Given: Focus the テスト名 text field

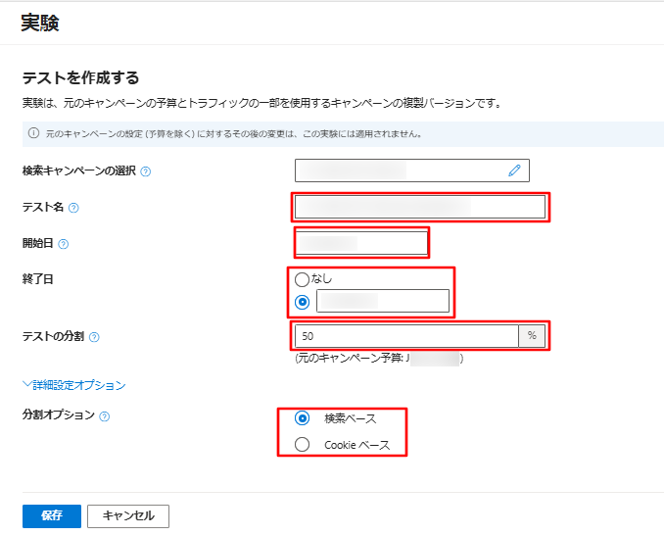Looking at the screenshot, I should pos(419,207).
